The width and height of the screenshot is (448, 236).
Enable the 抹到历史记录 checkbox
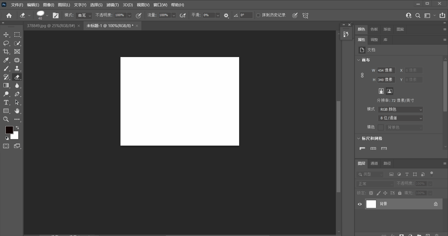coord(258,15)
